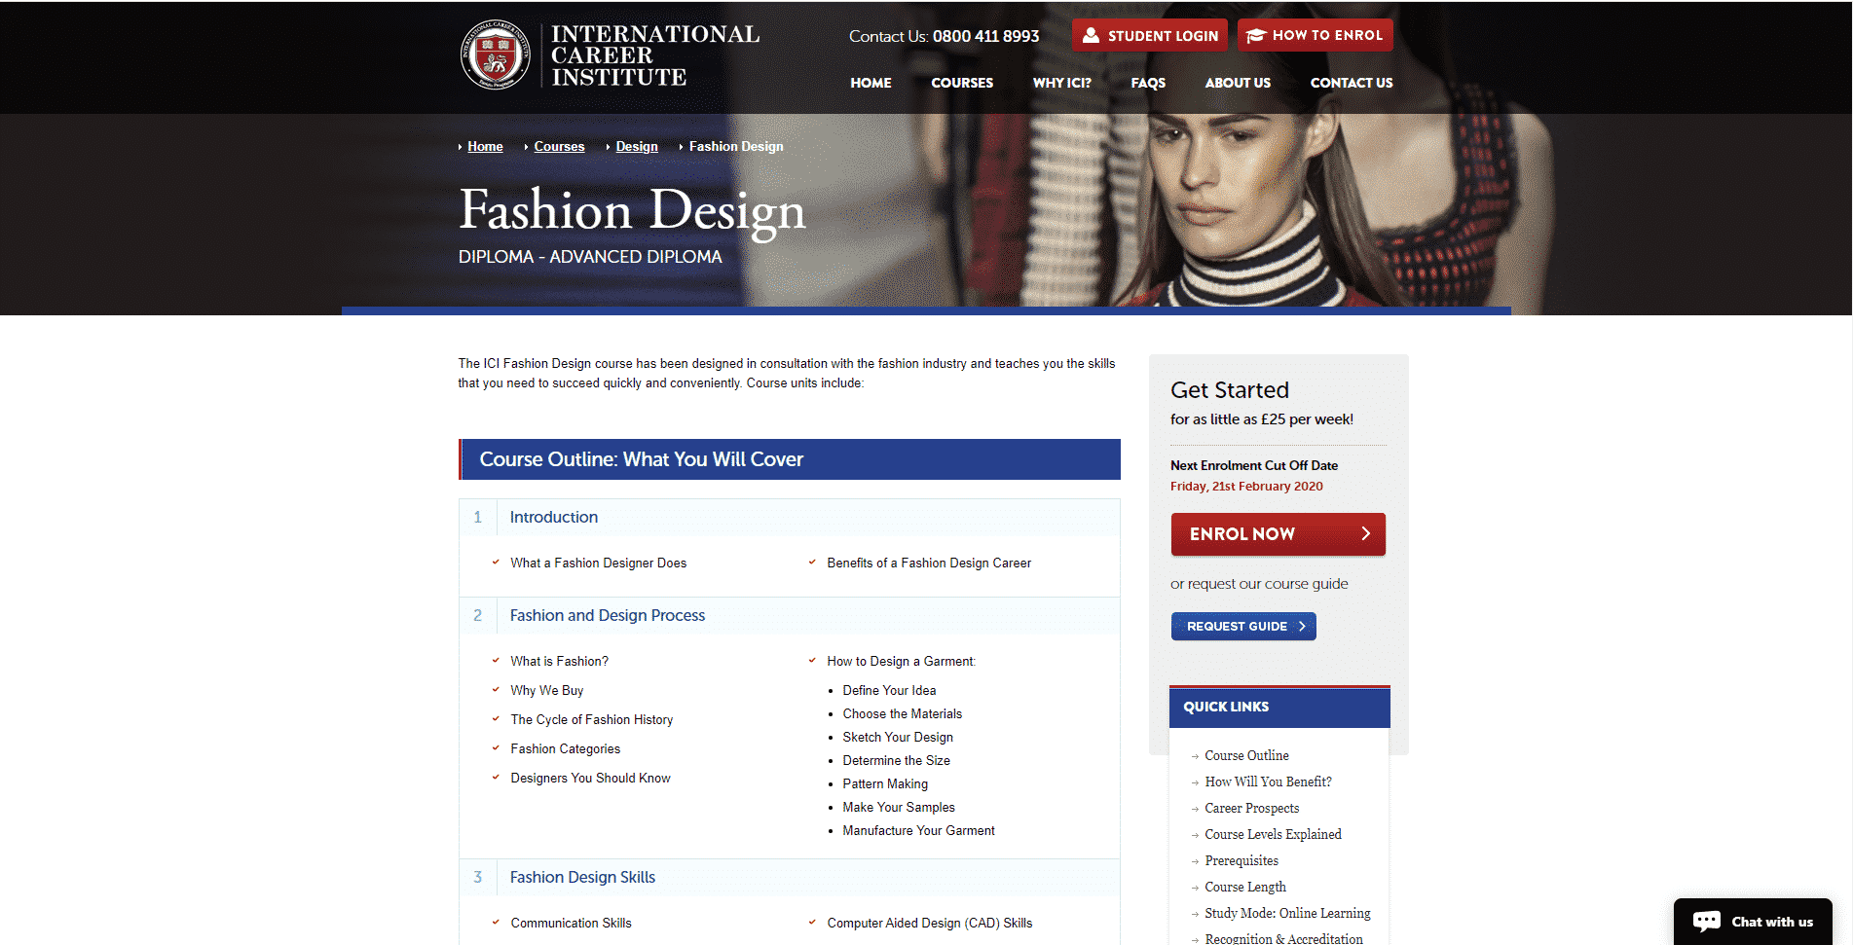Click the arrow beside Course Outline quick link

[1195, 756]
